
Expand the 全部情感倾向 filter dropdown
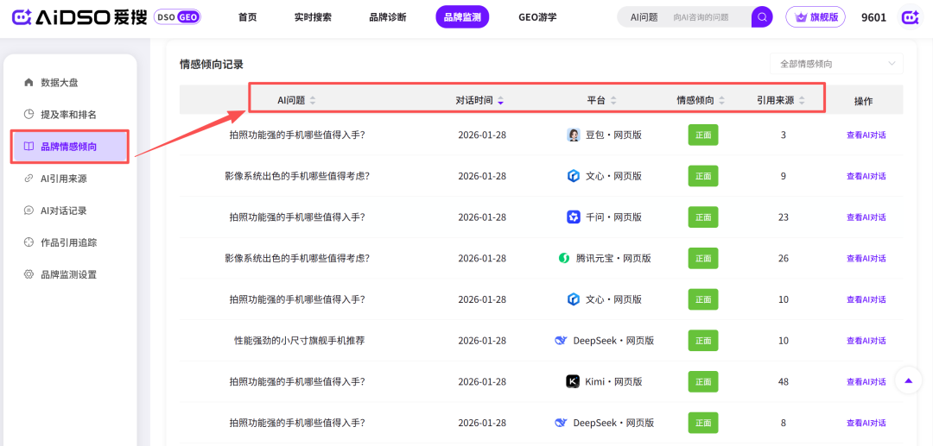click(x=836, y=64)
